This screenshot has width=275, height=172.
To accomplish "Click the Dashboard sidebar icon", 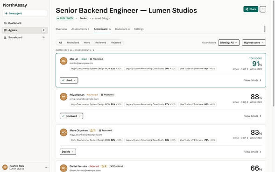I will 5,23.
